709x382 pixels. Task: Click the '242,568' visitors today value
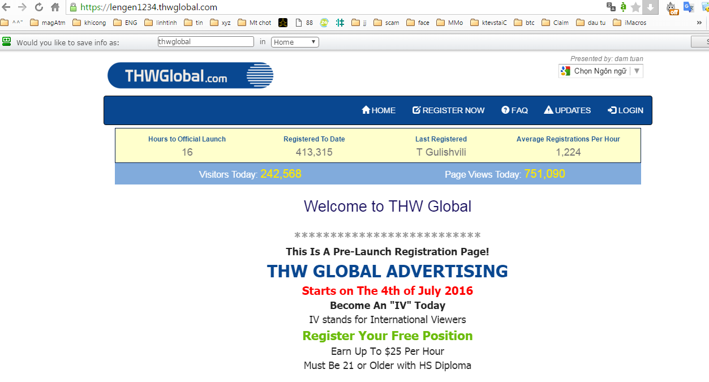coord(281,174)
